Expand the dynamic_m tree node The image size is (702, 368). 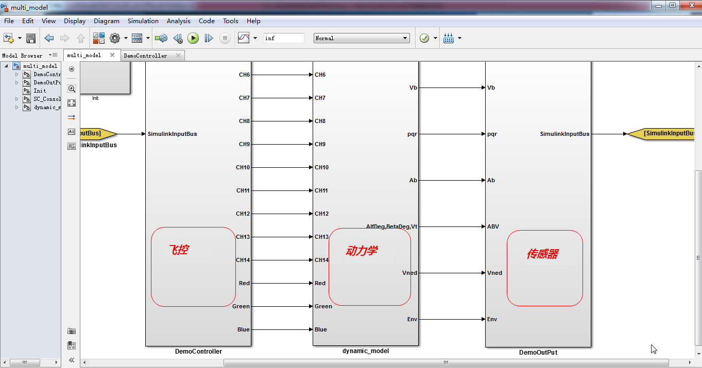pyautogui.click(x=16, y=107)
